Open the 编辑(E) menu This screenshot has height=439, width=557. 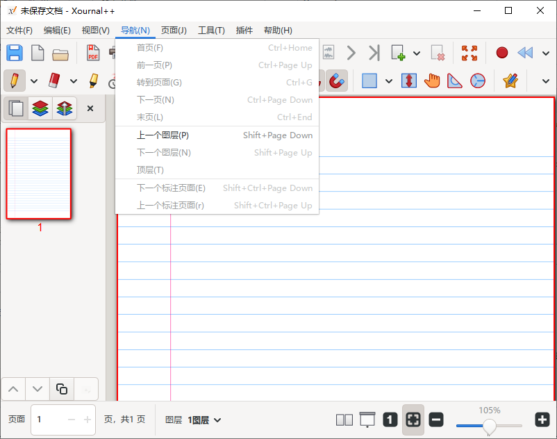57,31
